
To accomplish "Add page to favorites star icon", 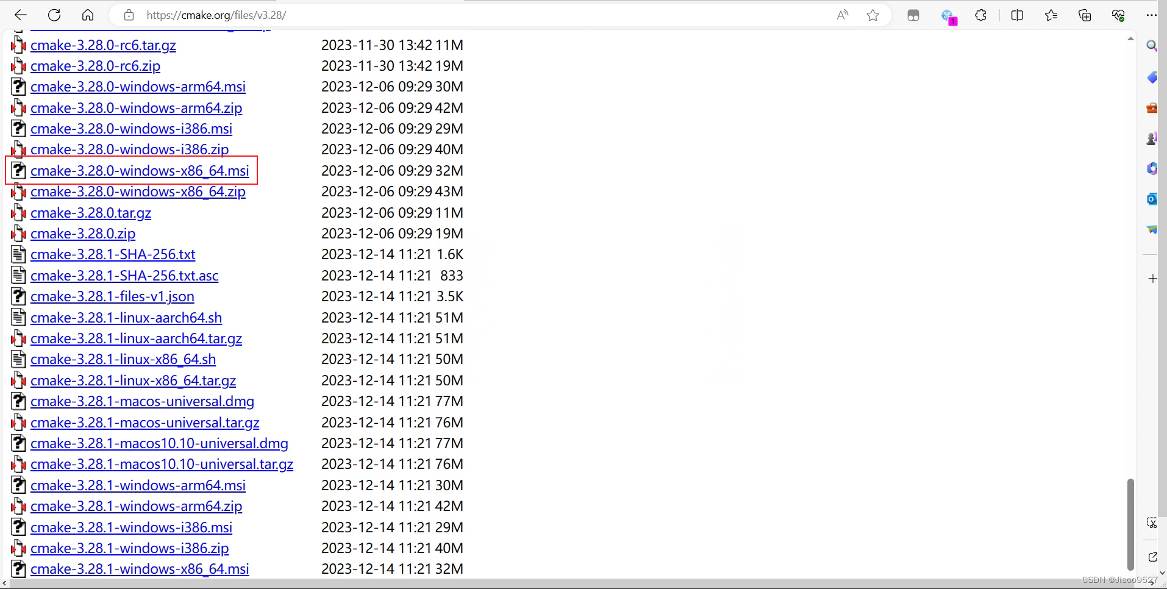I will 873,15.
